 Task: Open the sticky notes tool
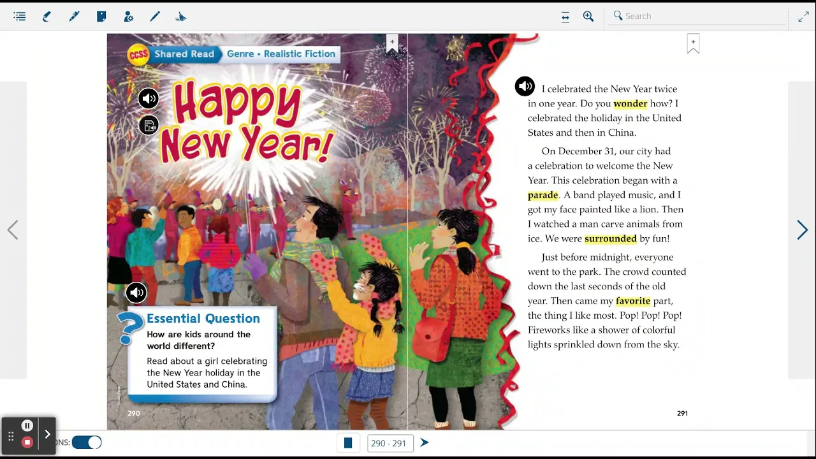pyautogui.click(x=101, y=16)
